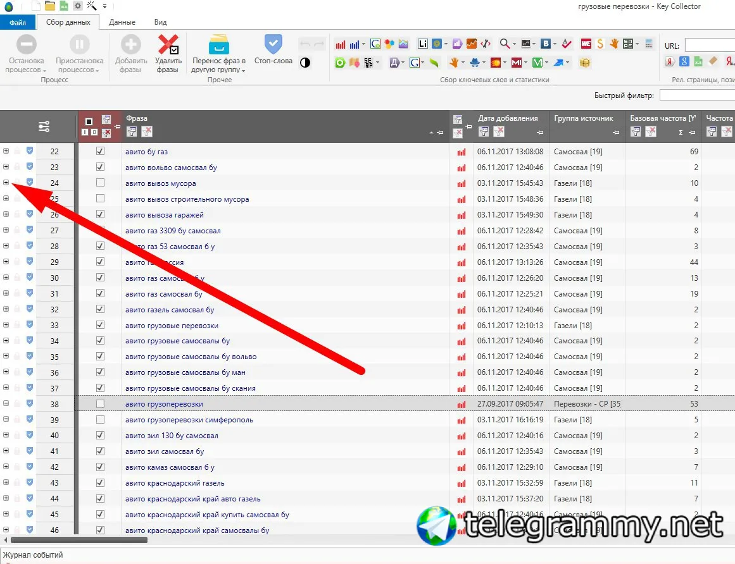Click the blue B icon in the toolbar
The image size is (735, 564).
click(545, 44)
